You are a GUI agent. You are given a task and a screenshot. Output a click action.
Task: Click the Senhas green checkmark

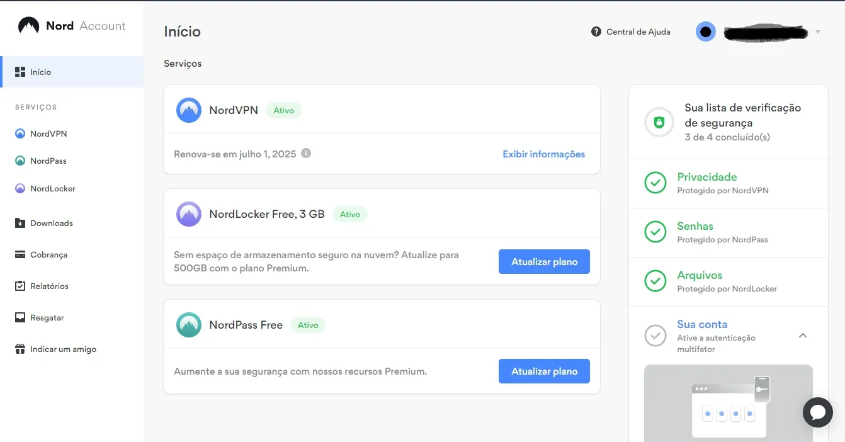[655, 232]
